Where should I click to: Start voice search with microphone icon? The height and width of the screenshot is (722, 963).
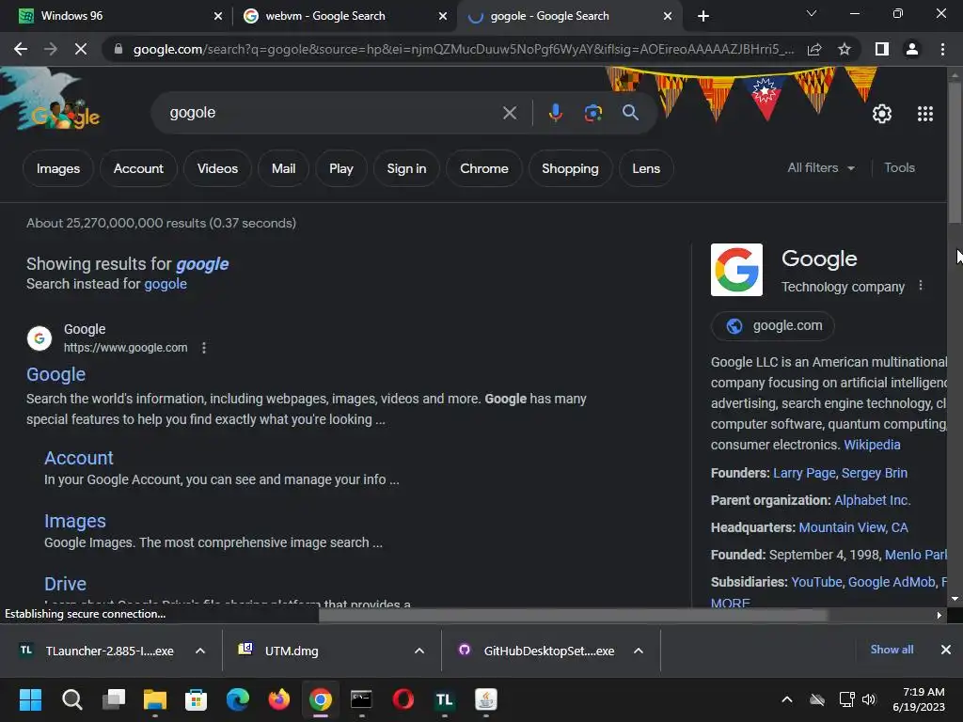[555, 113]
